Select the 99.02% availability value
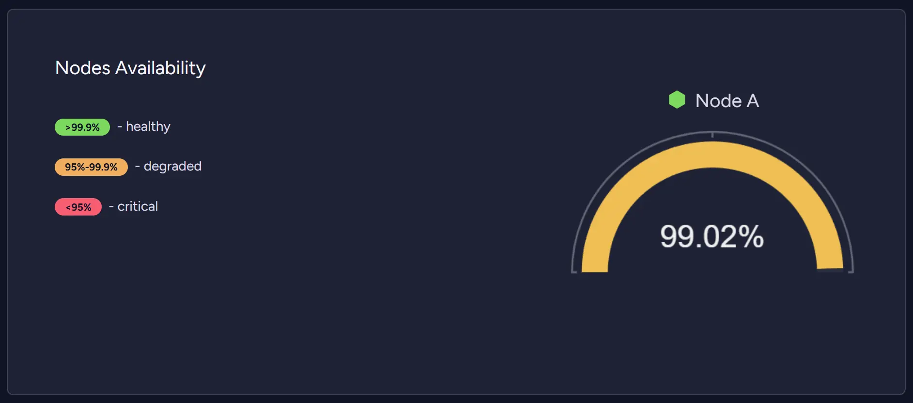913x403 pixels. (712, 236)
